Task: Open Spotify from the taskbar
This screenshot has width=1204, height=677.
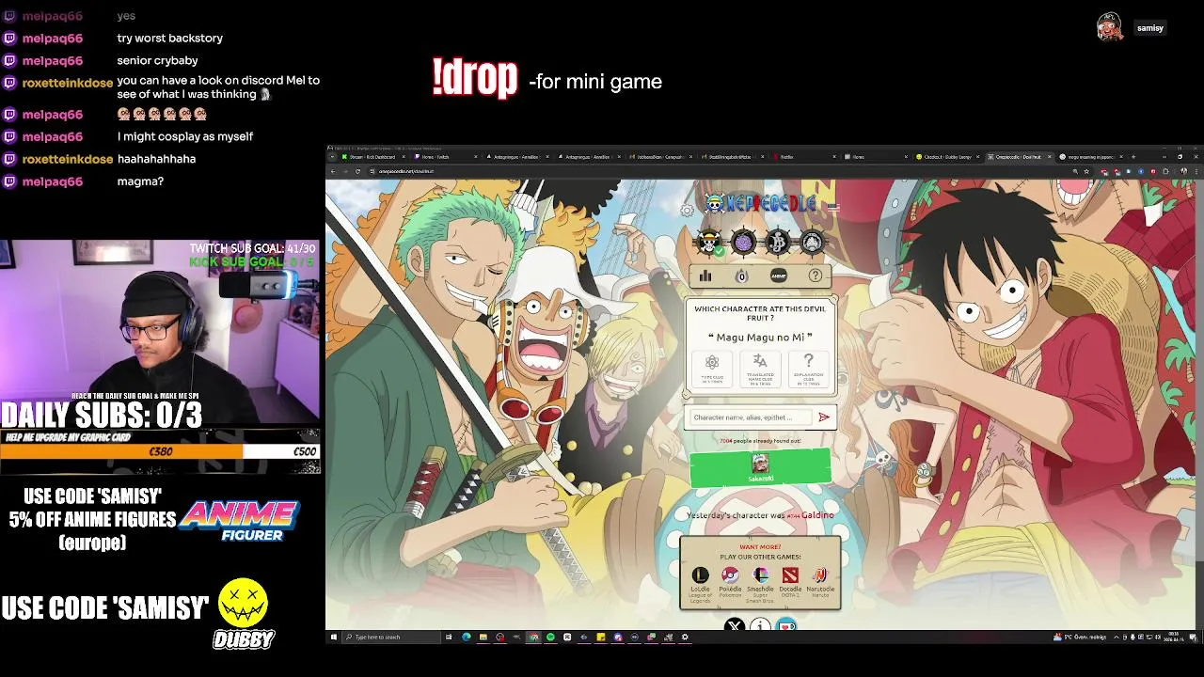Action: click(550, 637)
